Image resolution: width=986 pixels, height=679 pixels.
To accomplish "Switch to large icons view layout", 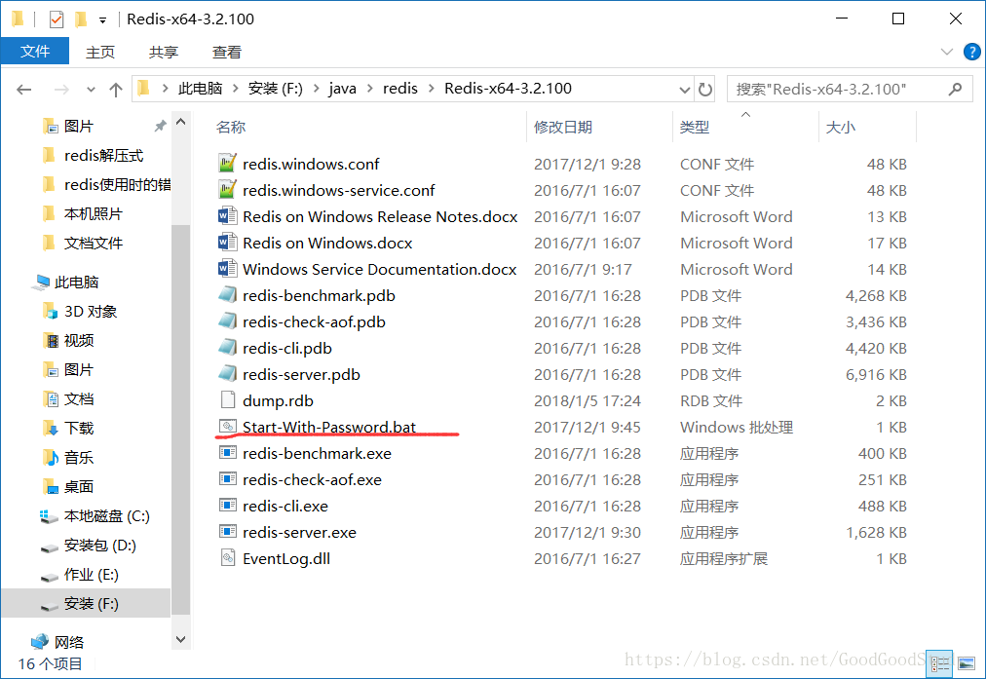I will pyautogui.click(x=967, y=664).
